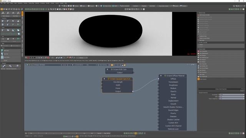Click the orange vertical tab beside toolbox
Viewport: 246px width, 138px height.
coord(22,14)
